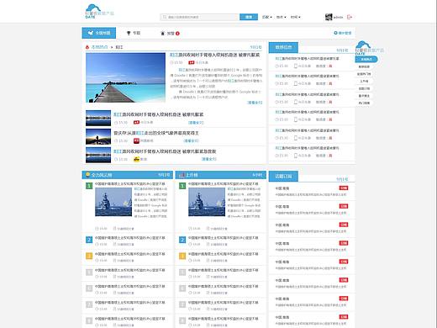Select the blue tab heading the lower right topic panel
The height and width of the screenshot is (328, 437).
point(283,177)
